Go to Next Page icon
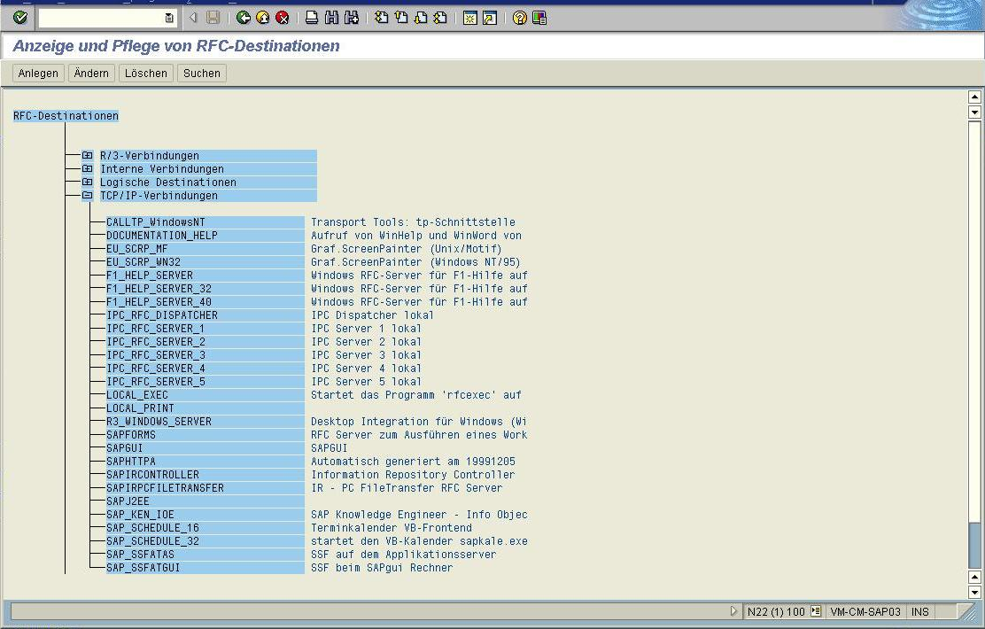985x629 pixels. click(x=420, y=18)
